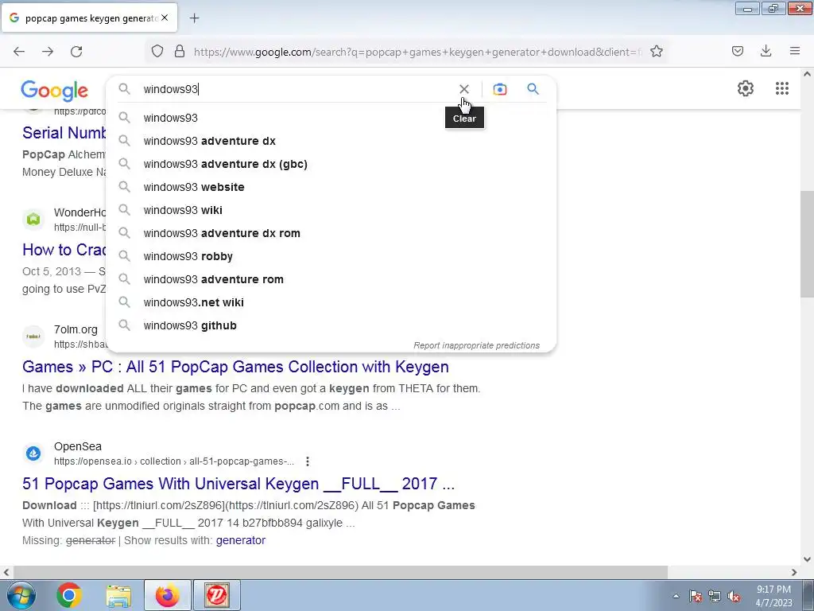Switch to Firefox in the taskbar
The image size is (814, 611).
167,595
